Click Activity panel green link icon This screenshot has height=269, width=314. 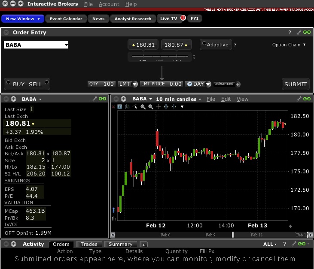coord(302,244)
